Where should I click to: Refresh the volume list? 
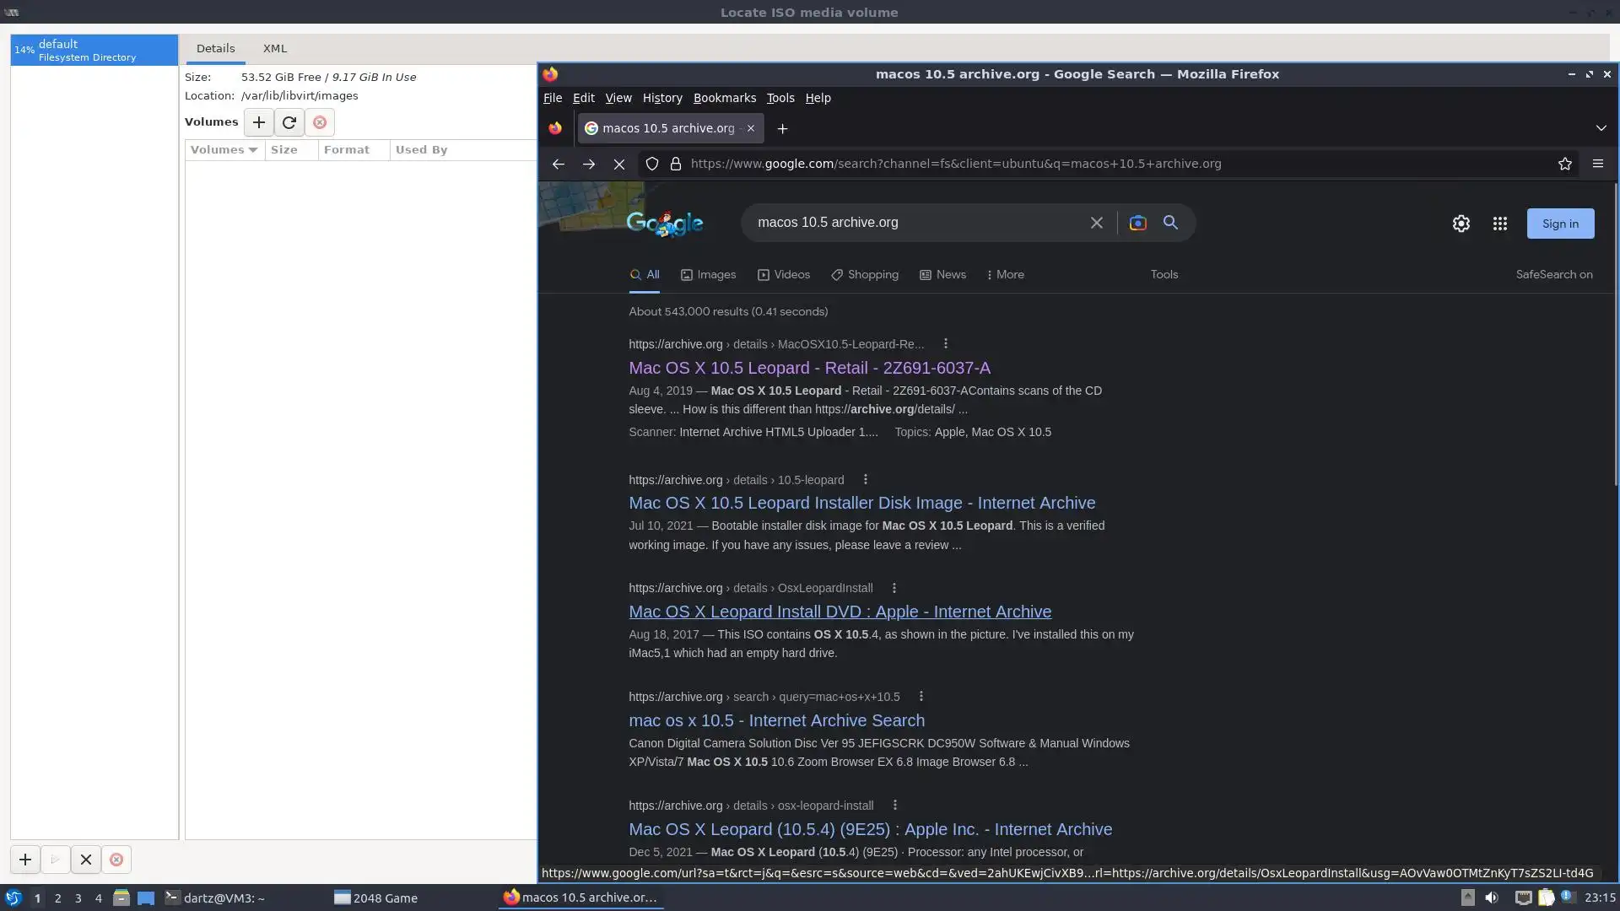pyautogui.click(x=289, y=122)
